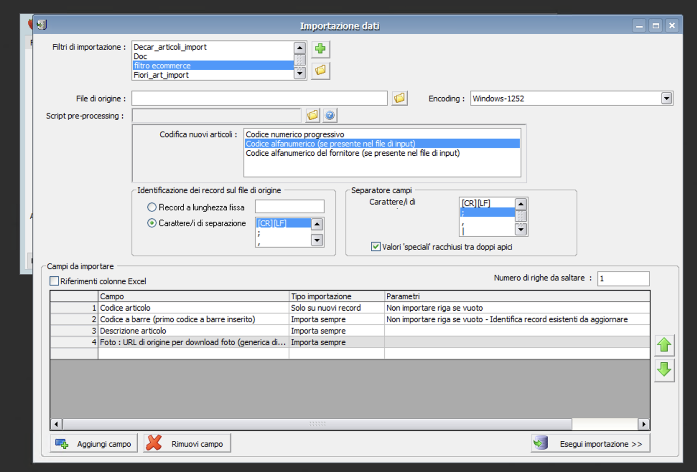Enable Riferimenti colonne Excel checkbox
Image resolution: width=697 pixels, height=472 pixels.
tap(54, 281)
